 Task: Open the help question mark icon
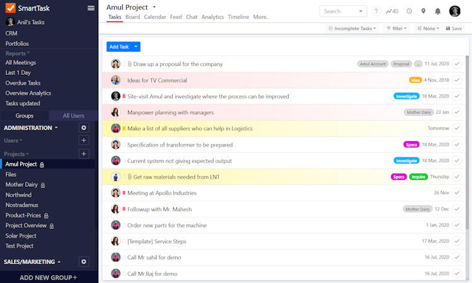click(x=376, y=11)
